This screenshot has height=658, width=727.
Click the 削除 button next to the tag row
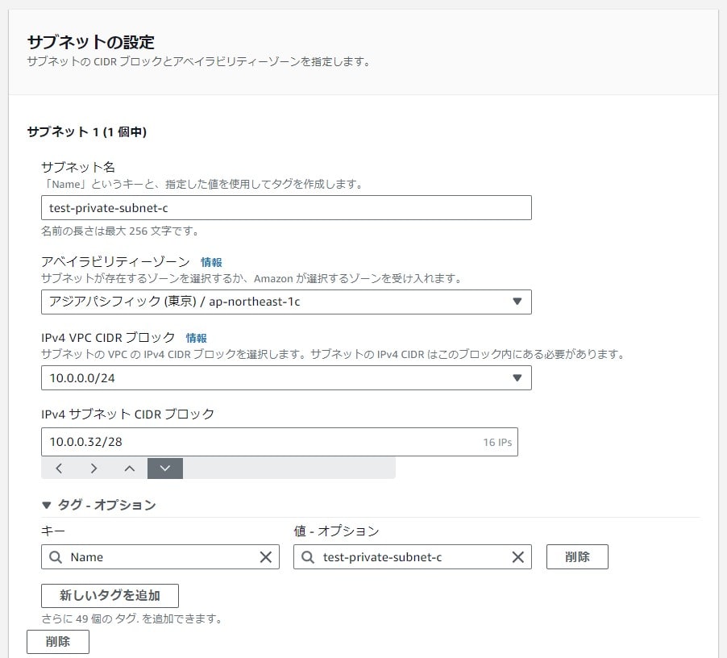click(577, 556)
